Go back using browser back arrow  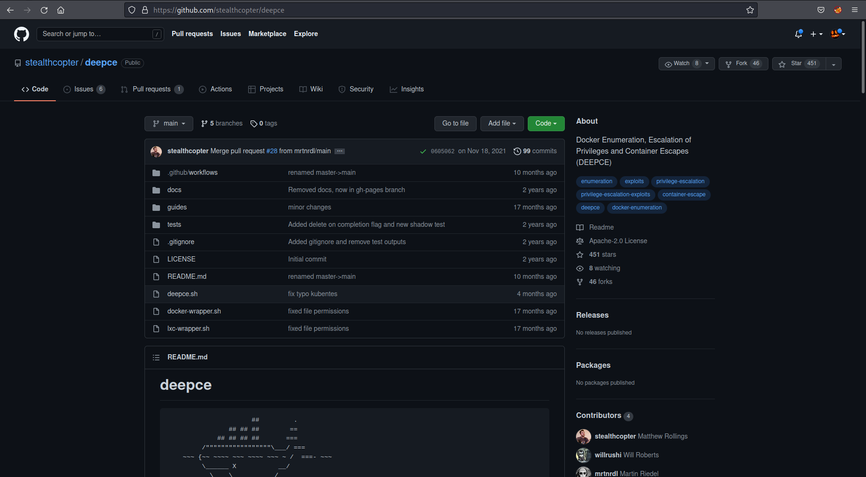[10, 10]
